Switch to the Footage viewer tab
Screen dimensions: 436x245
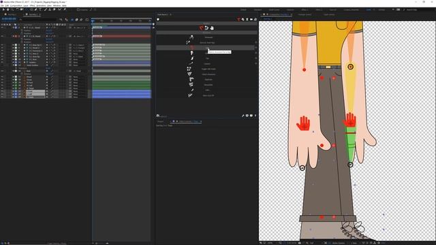coord(305,14)
